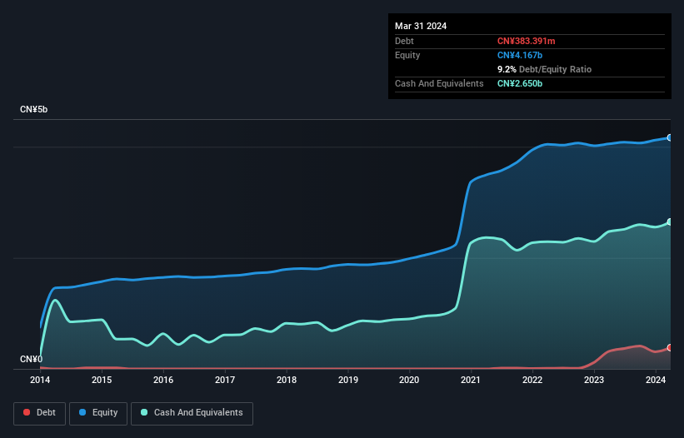
Task: Click the CN¥0 y-axis label
Action: [x=31, y=360]
